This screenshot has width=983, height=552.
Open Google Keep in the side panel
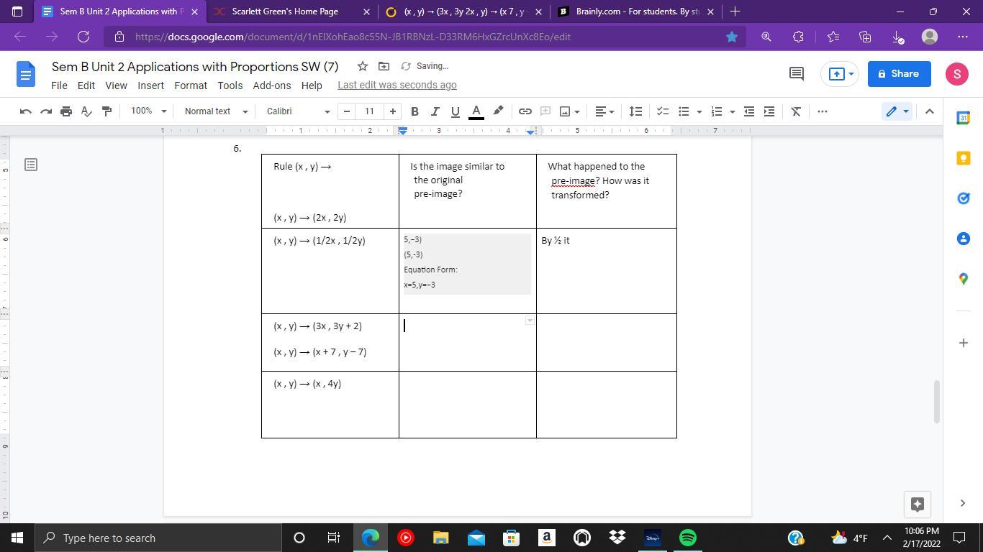pos(964,158)
